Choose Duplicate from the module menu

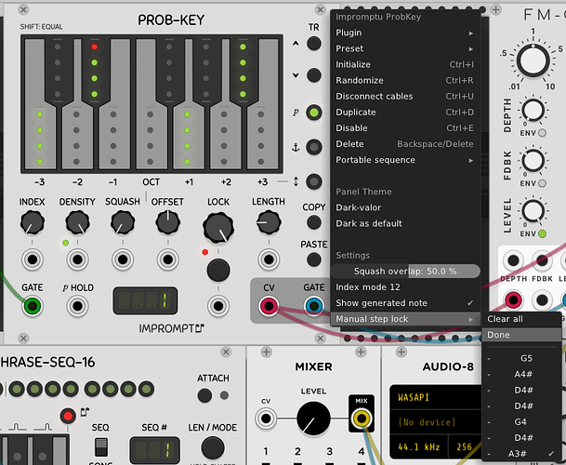[x=405, y=112]
